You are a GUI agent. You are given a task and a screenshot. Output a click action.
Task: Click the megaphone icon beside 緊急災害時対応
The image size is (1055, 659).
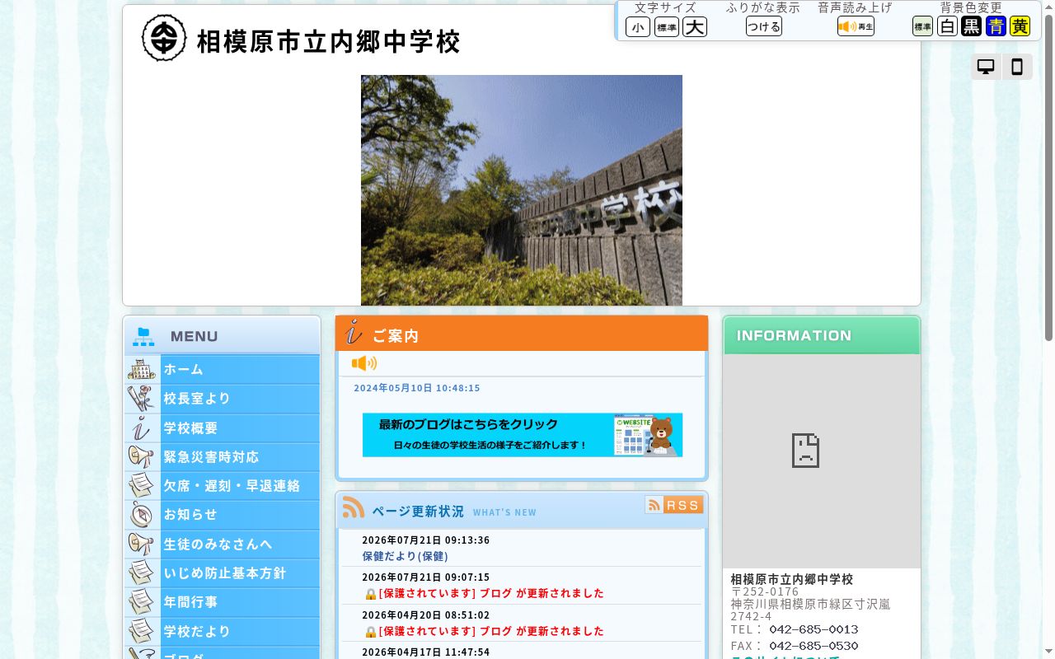coord(142,456)
